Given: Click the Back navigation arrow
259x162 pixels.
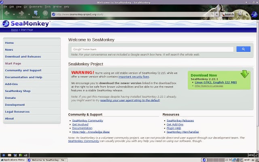Looking at the screenshot, I should point(7,14).
